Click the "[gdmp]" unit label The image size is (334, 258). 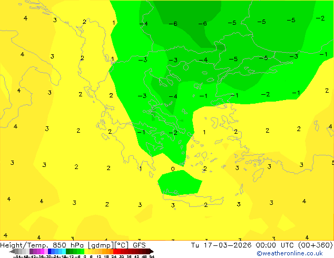[101, 245]
